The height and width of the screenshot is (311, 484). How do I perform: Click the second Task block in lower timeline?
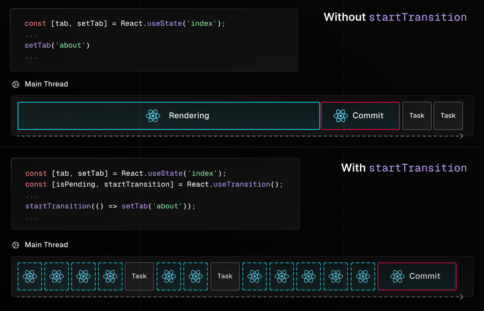[225, 276]
